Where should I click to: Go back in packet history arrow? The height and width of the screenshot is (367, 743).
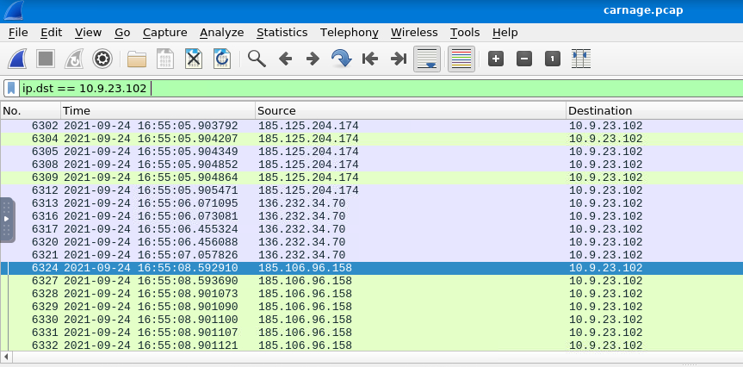285,59
